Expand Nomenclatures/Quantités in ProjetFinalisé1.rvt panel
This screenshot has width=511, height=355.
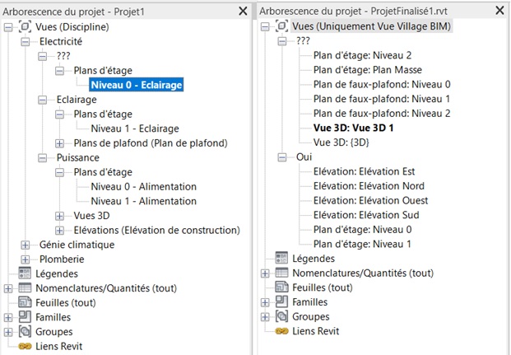(x=265, y=273)
